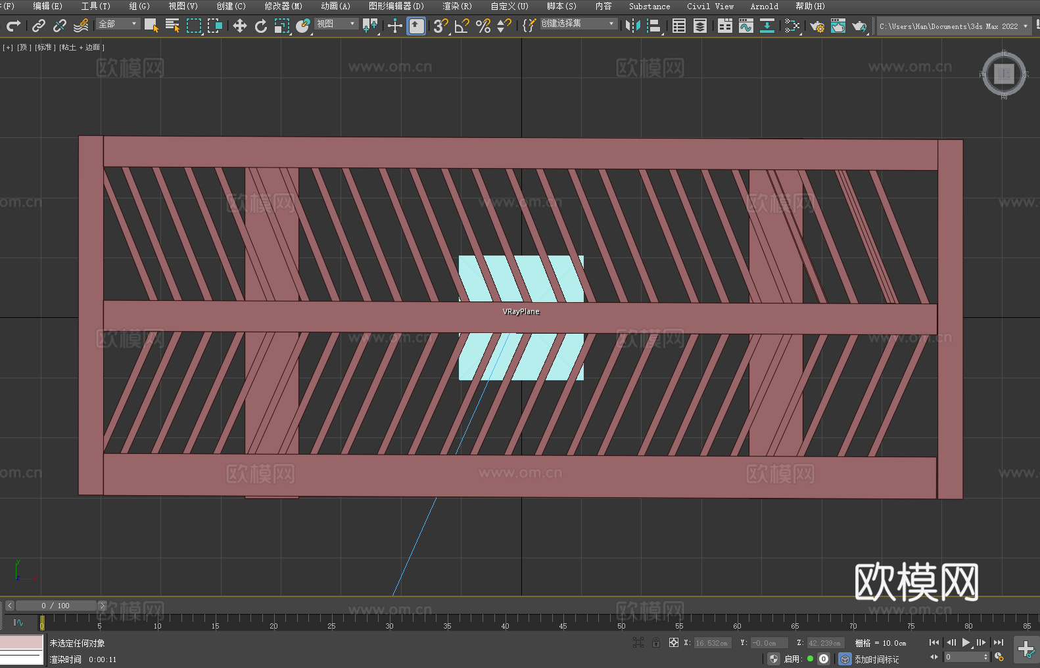This screenshot has height=668, width=1040.
Task: Click the Z coordinate field
Action: click(x=826, y=643)
